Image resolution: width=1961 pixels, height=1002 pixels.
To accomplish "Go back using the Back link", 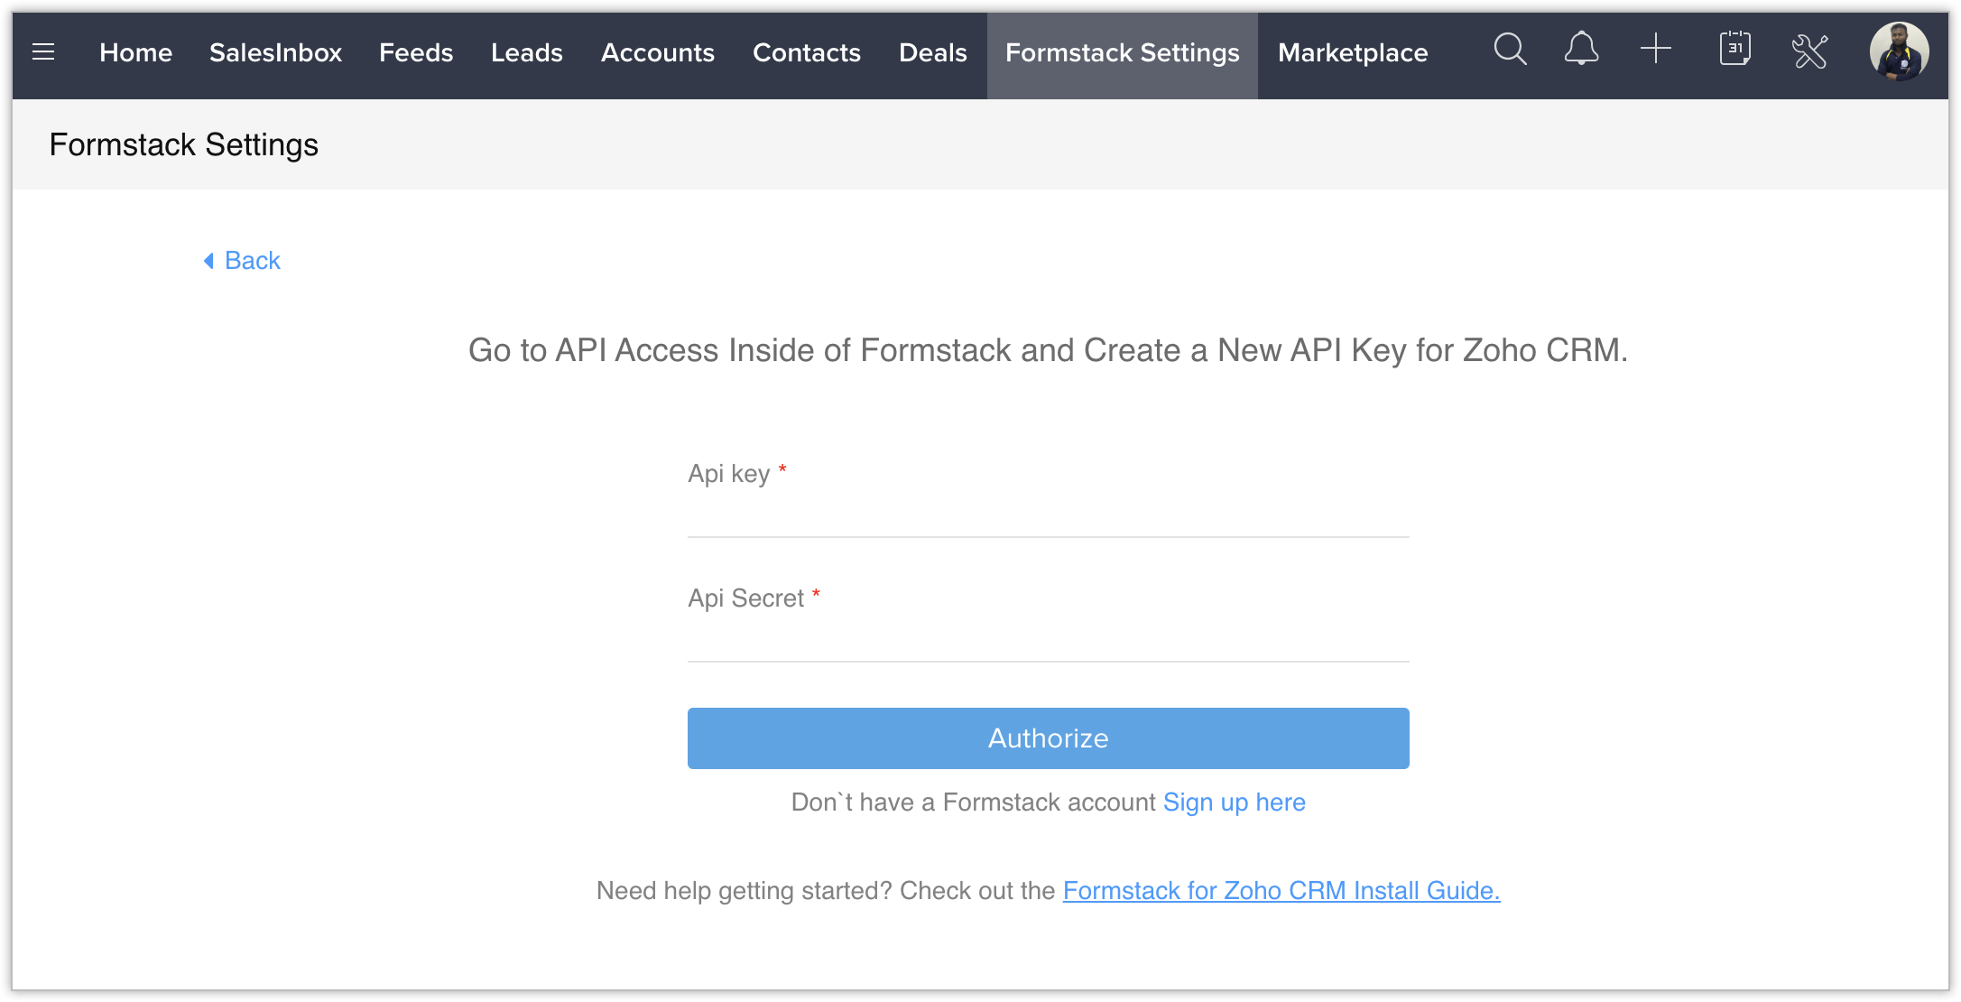I will pos(242,261).
